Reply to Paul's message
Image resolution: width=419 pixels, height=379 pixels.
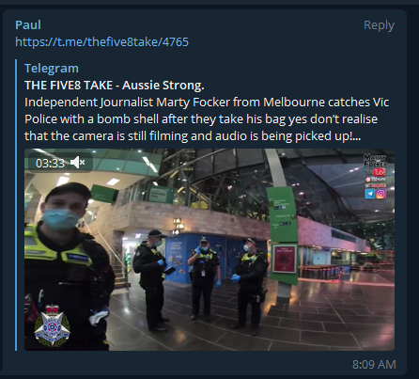tap(379, 25)
